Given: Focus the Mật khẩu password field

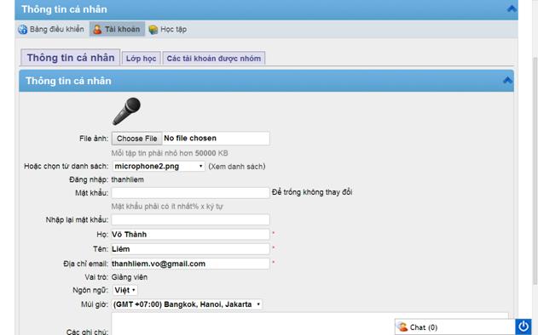Looking at the screenshot, I should 190,193.
